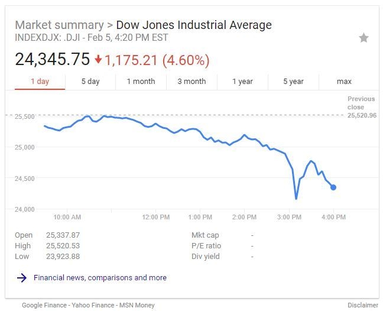Open the Disclaimer link

tap(361, 305)
